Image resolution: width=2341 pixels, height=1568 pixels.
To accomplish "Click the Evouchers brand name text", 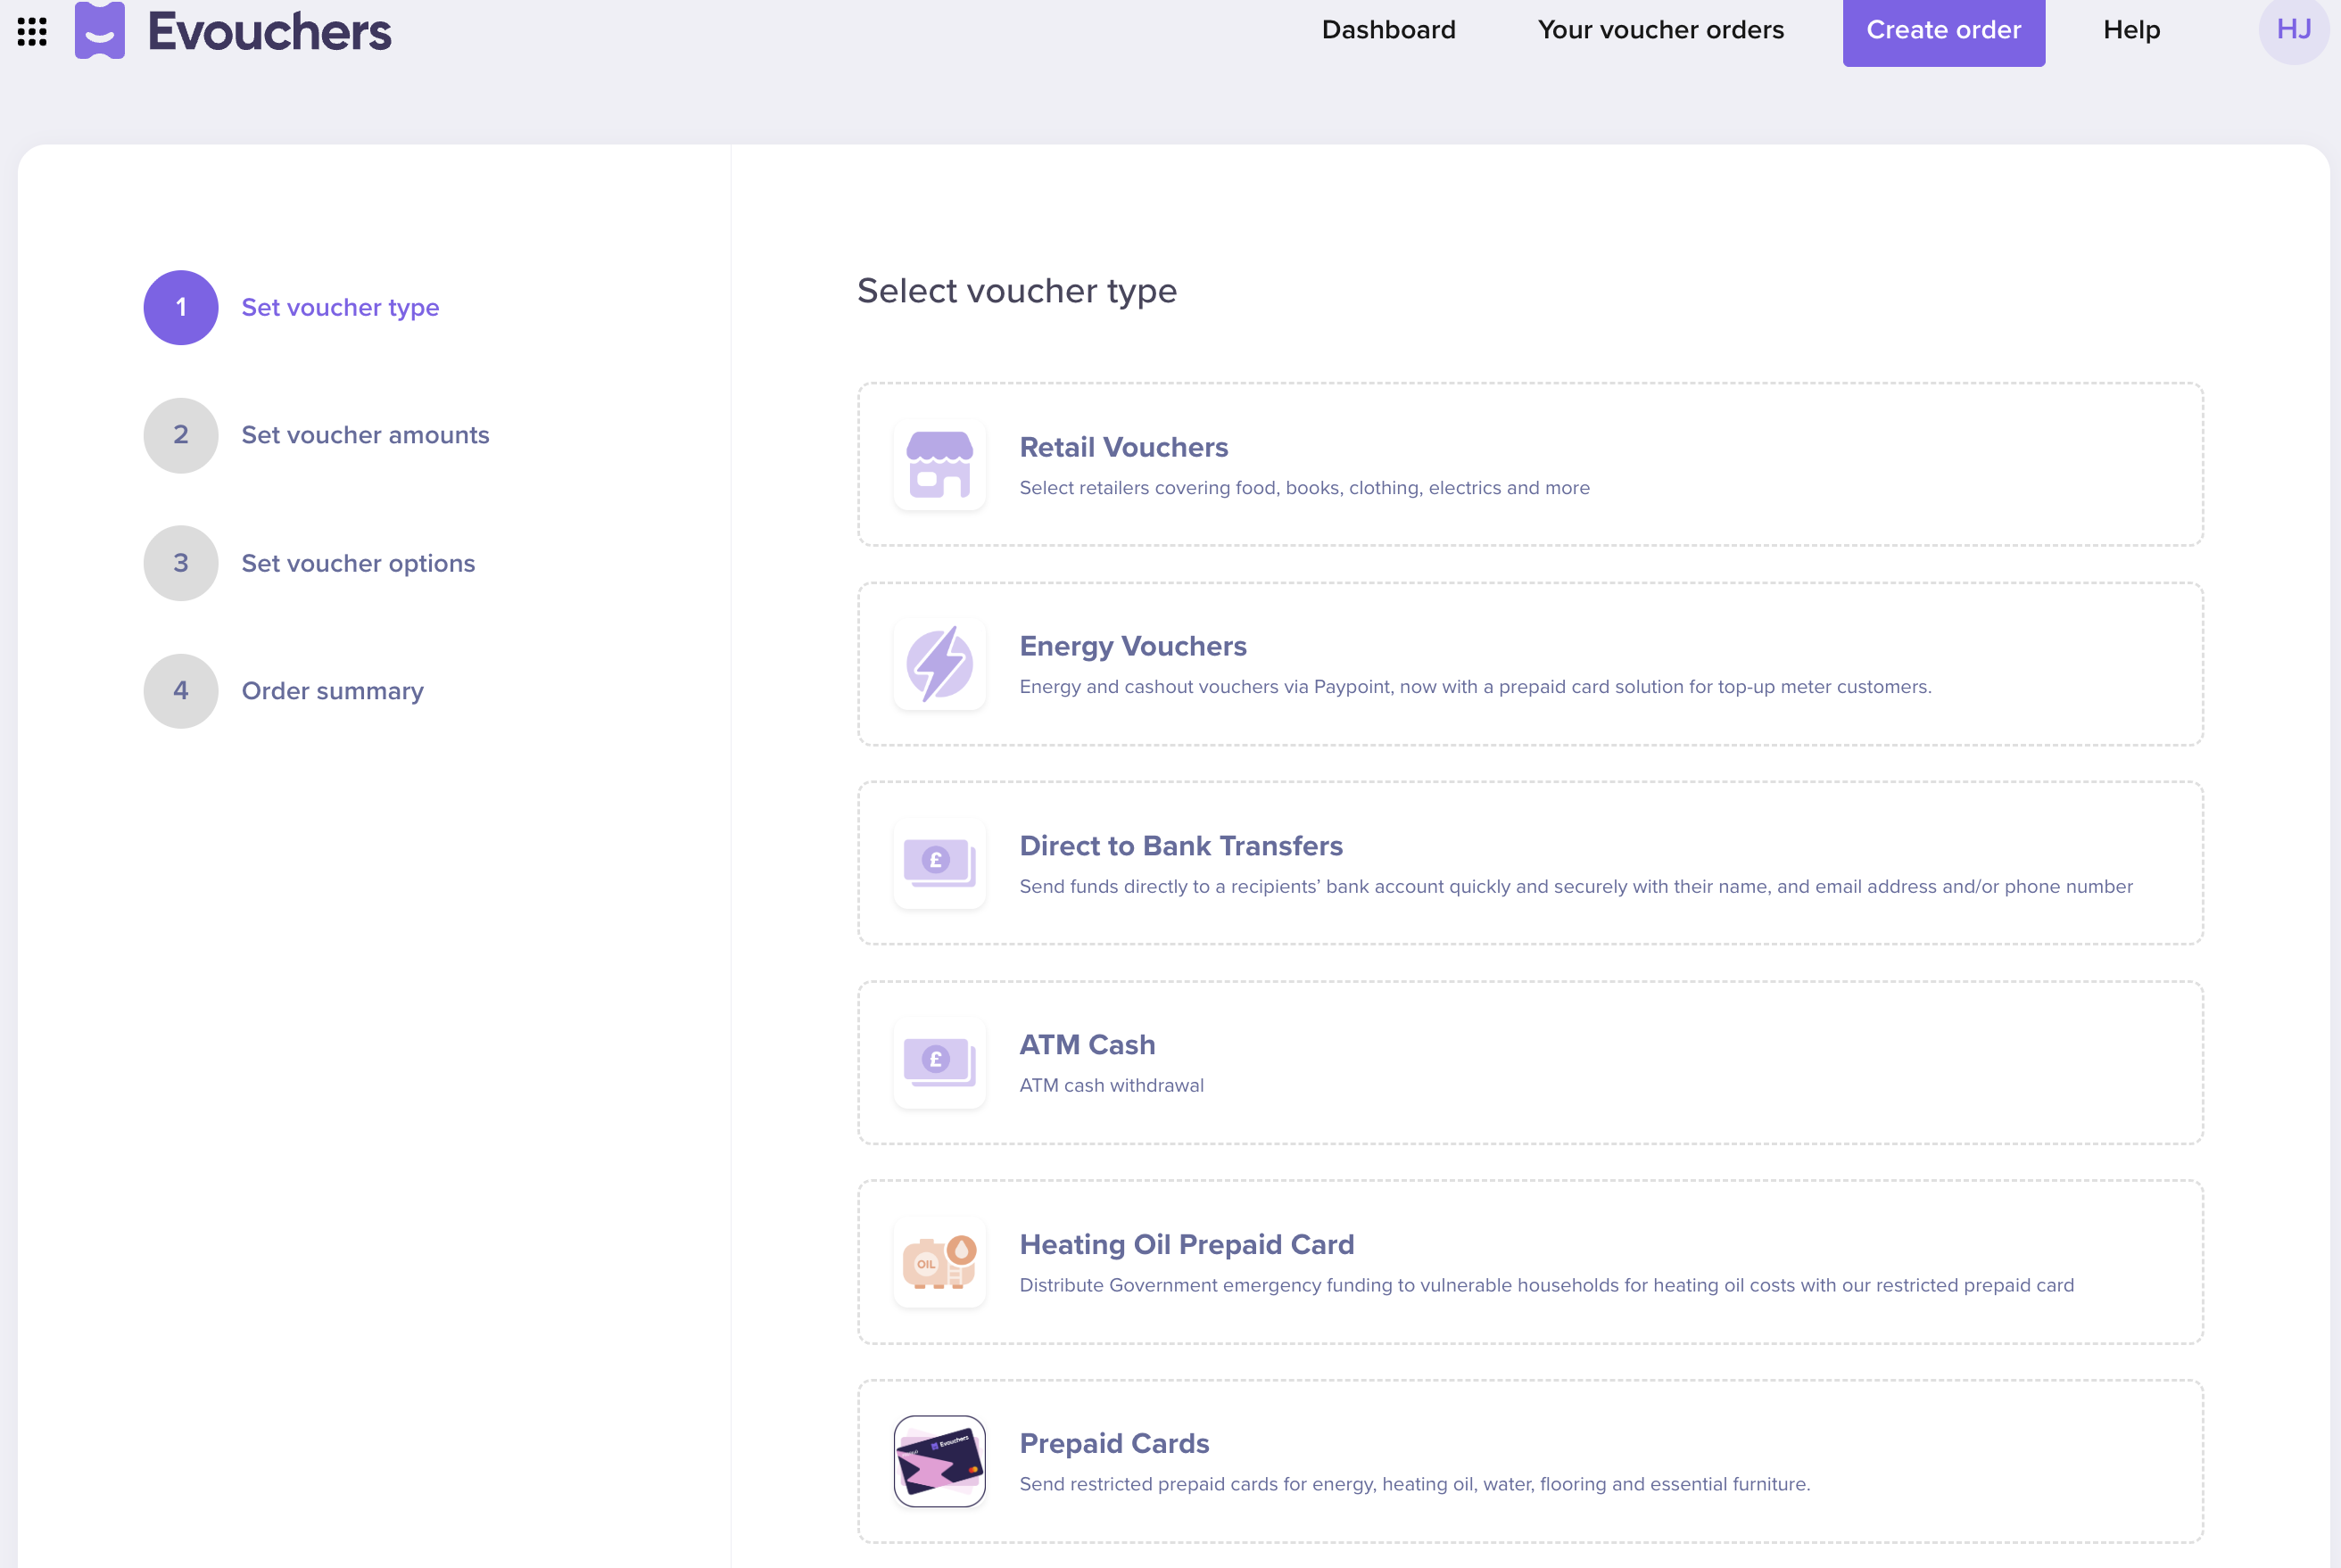I will click(269, 31).
